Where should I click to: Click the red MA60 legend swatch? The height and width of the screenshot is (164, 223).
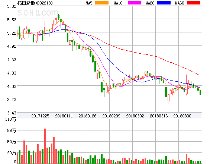(x=194, y=3)
